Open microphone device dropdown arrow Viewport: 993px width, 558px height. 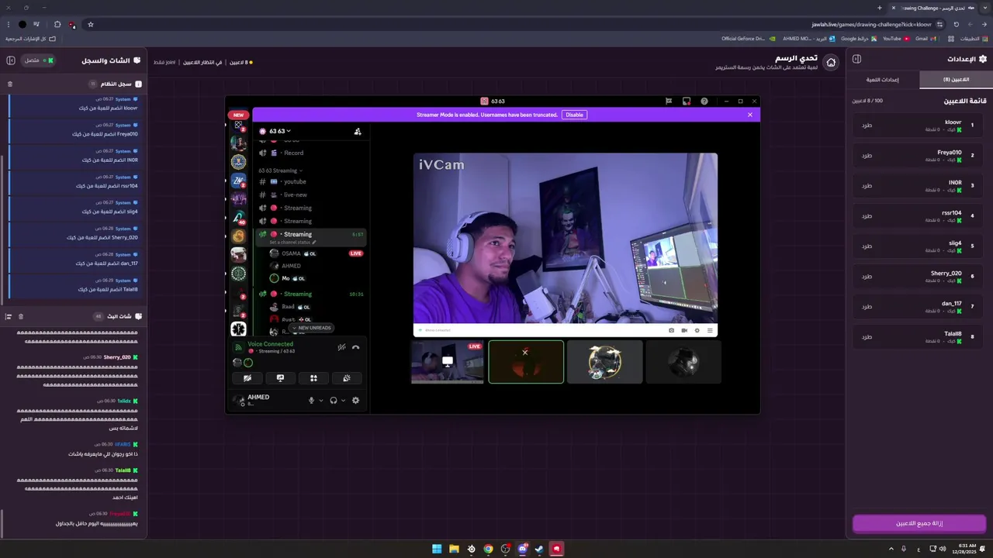(321, 401)
